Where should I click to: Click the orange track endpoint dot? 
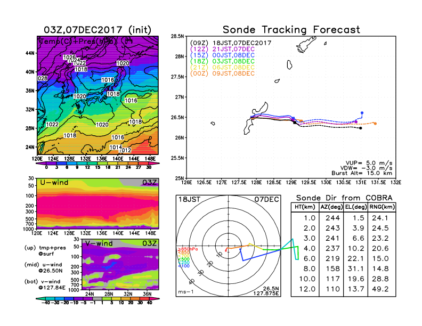coord(375,124)
